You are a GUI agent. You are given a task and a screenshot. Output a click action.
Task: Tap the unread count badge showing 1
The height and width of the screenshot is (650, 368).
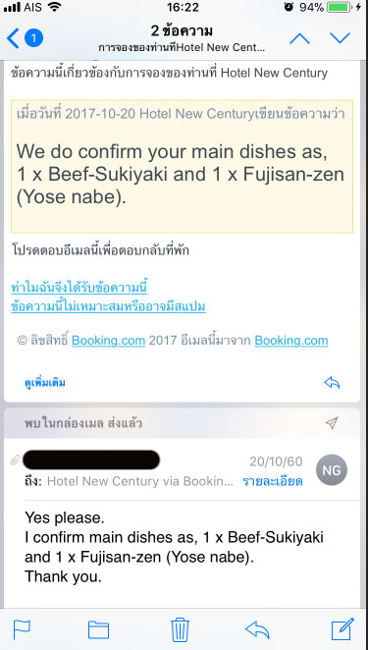[x=34, y=38]
